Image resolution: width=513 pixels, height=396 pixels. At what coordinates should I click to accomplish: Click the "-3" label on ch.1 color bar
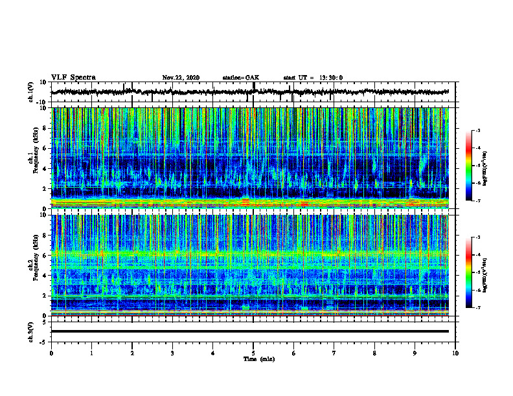(478, 130)
